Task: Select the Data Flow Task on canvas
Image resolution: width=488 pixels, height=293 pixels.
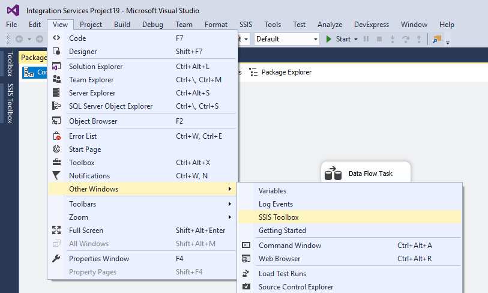Action: pos(366,172)
